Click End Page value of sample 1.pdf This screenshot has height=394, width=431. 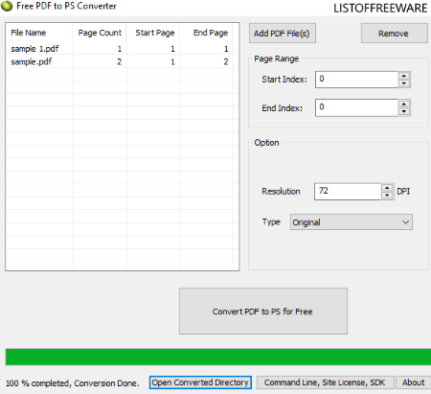pos(226,49)
